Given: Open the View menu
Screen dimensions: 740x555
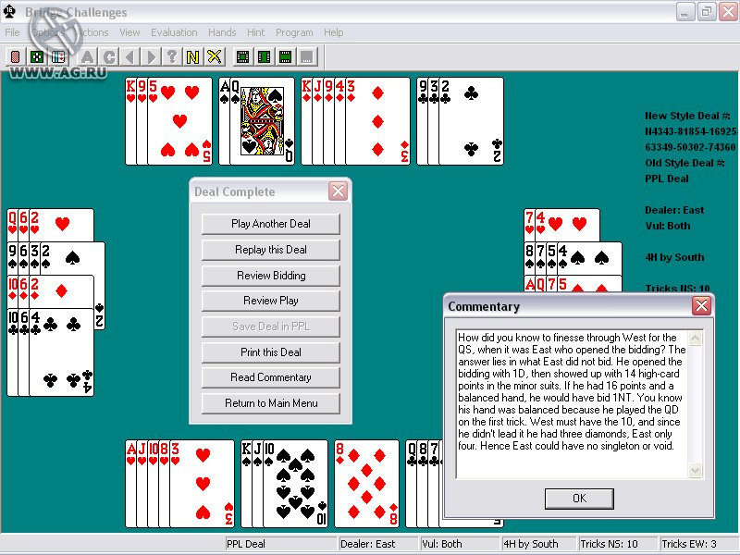Looking at the screenshot, I should [129, 32].
